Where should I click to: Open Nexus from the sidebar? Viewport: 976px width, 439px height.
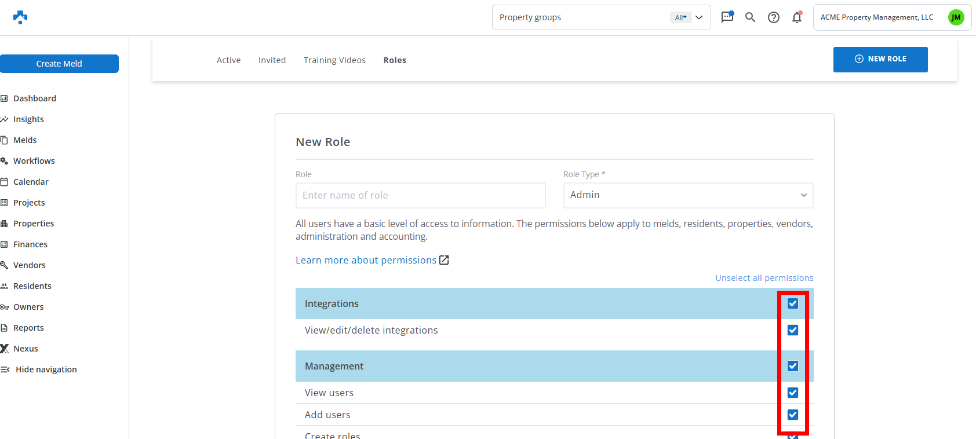(x=26, y=349)
